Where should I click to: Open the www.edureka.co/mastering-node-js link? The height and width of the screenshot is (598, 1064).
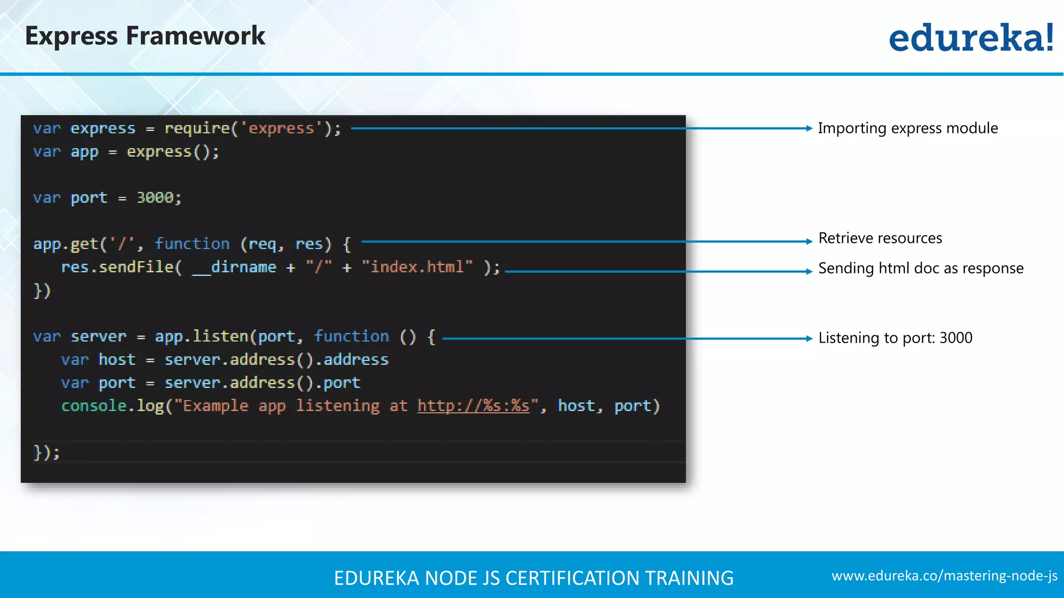tap(945, 576)
